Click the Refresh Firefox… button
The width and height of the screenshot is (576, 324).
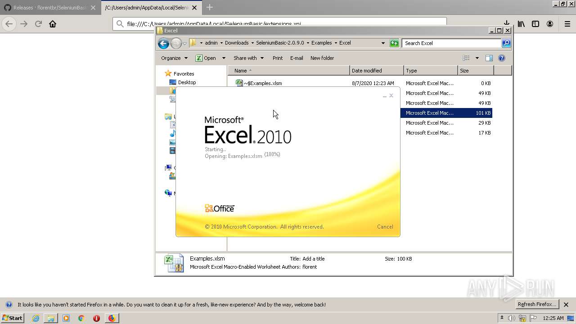click(x=537, y=305)
